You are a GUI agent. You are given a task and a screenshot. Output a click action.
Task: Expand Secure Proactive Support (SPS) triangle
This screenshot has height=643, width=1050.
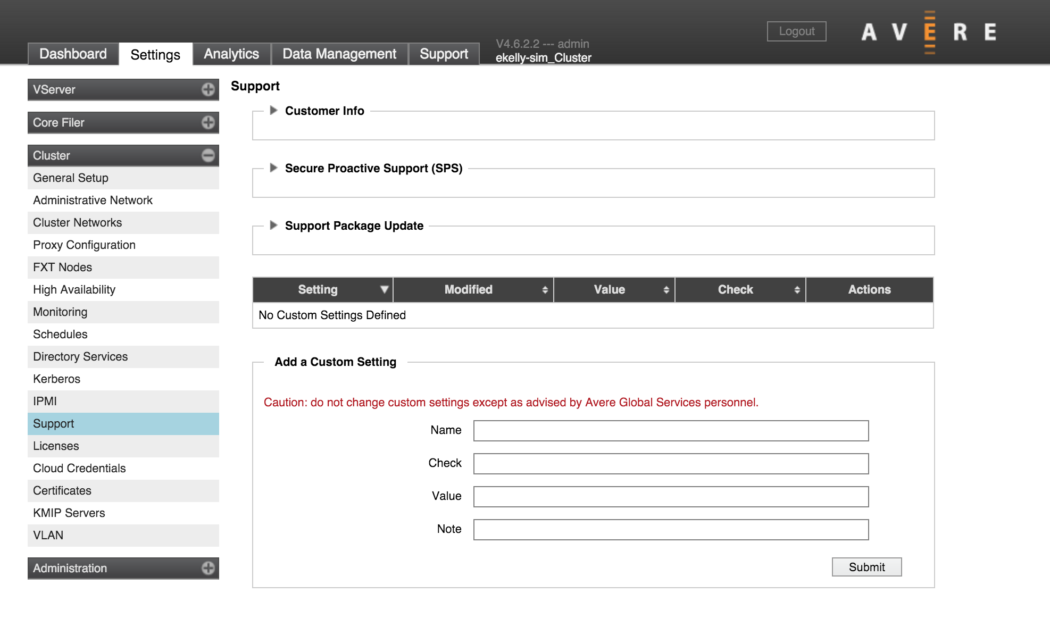[273, 168]
